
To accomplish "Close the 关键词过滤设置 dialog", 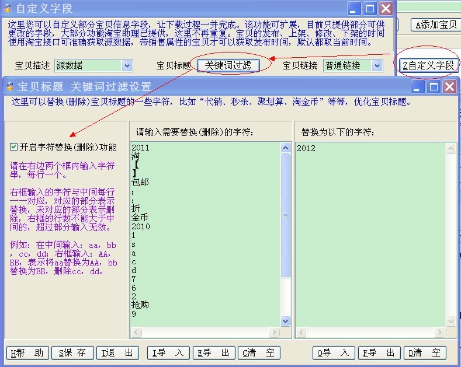I will pos(449,87).
